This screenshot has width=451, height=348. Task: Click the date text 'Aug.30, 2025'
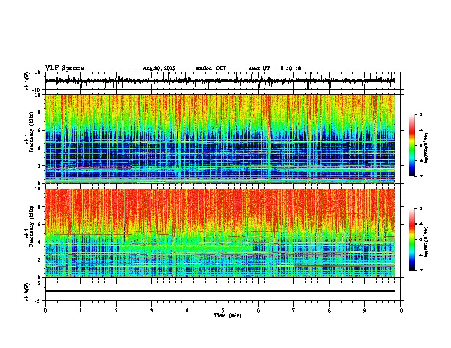coord(159,68)
